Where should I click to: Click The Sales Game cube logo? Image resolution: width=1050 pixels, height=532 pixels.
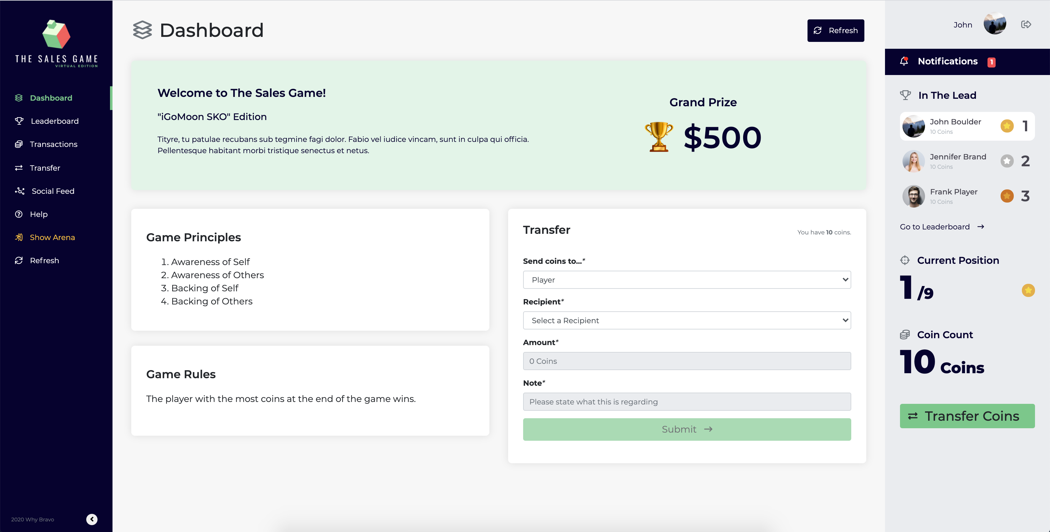(56, 34)
